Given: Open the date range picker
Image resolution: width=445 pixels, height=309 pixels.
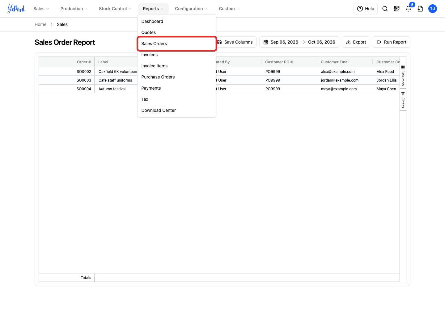Looking at the screenshot, I should pos(299,42).
